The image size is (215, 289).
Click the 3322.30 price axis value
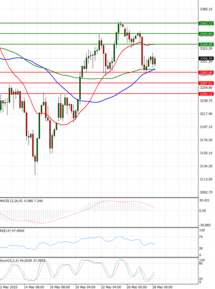click(x=206, y=48)
